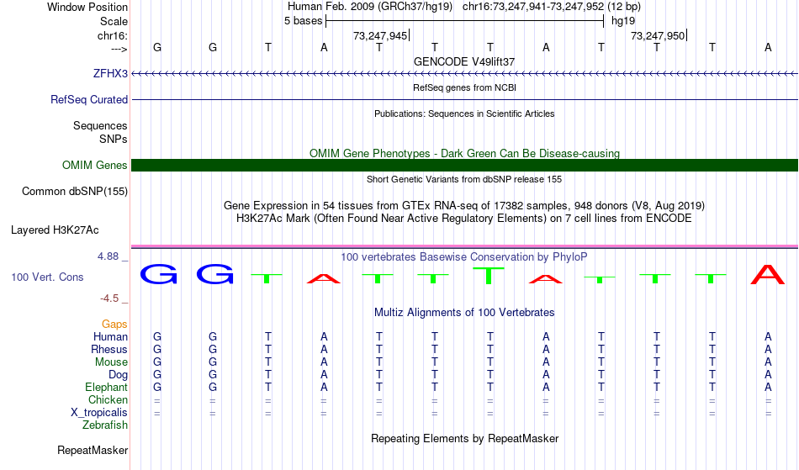Click the Mouse species label
Image resolution: width=799 pixels, height=470 pixels.
111,362
